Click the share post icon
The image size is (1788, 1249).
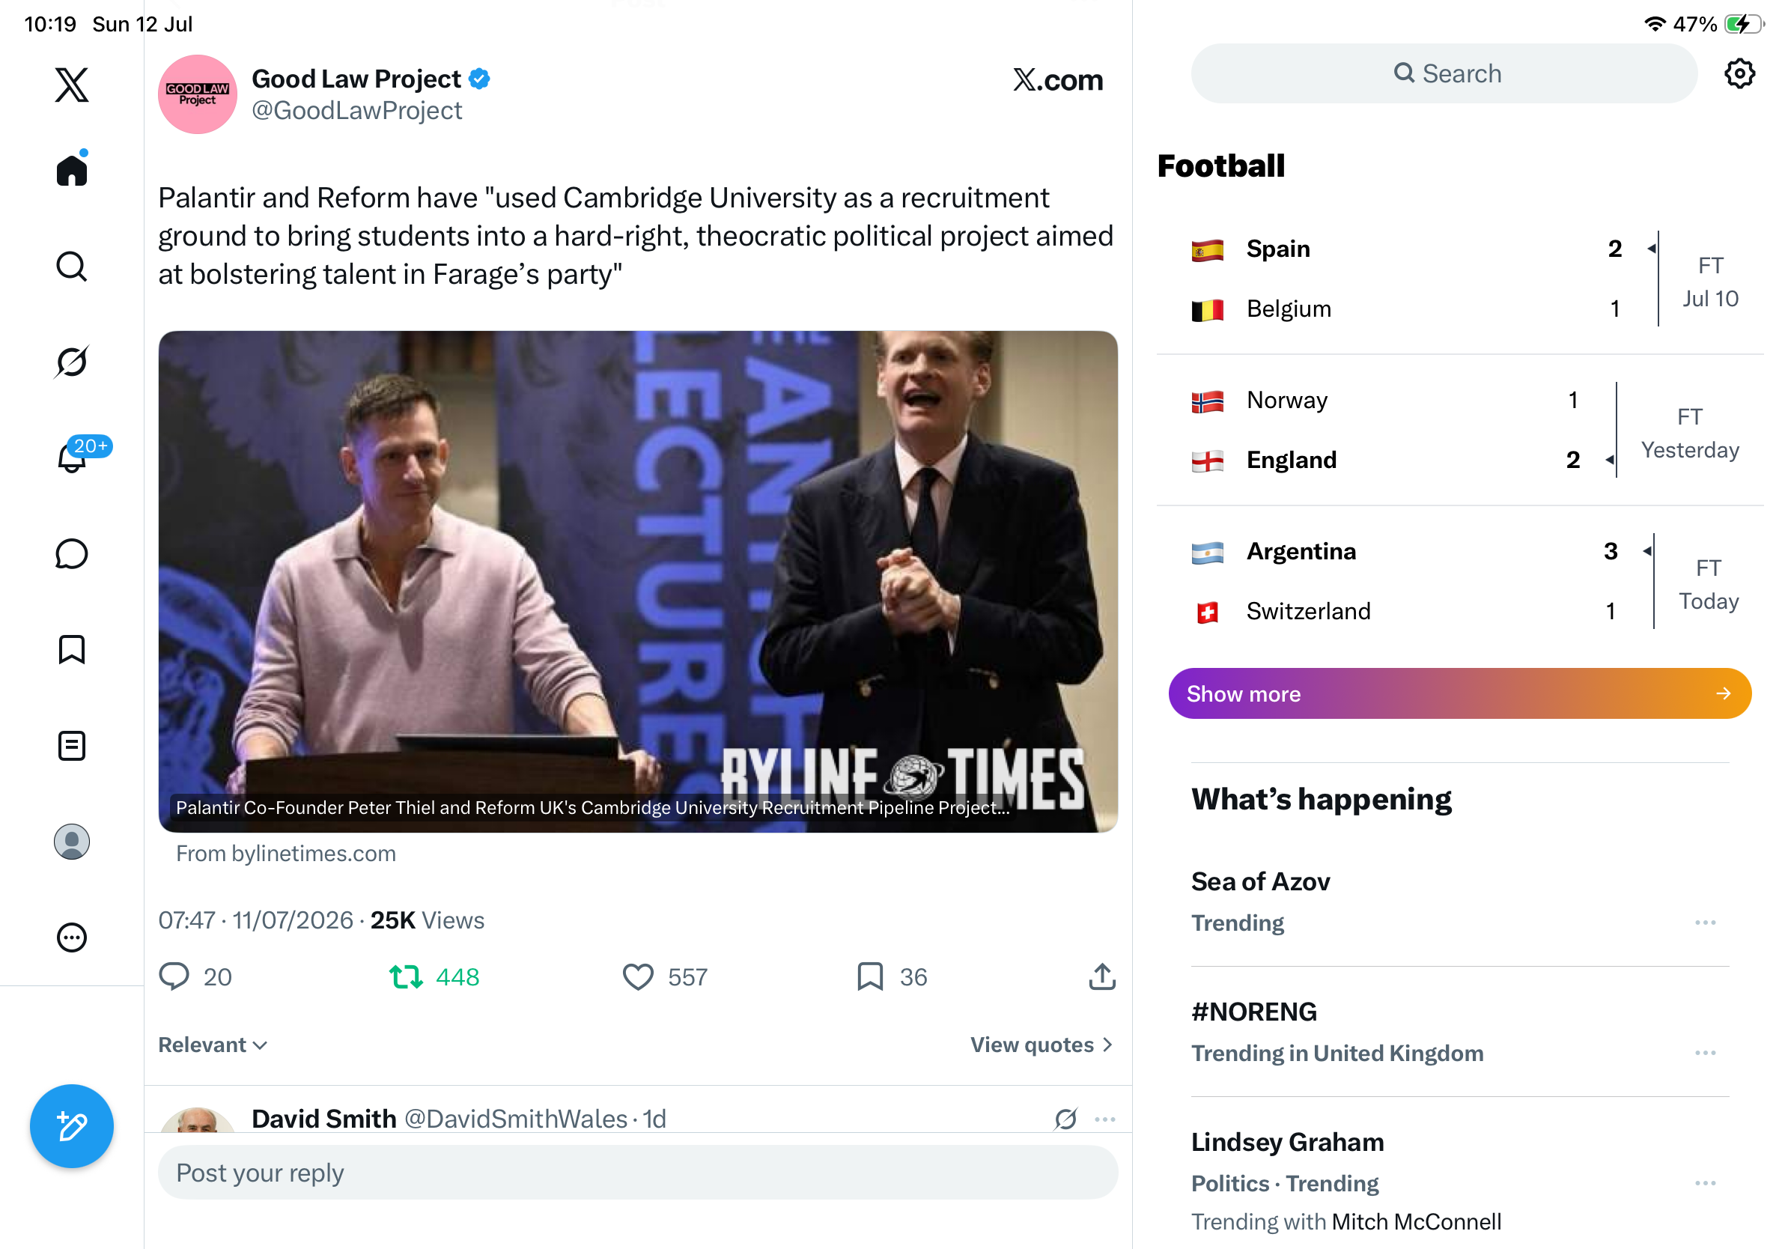[1102, 976]
